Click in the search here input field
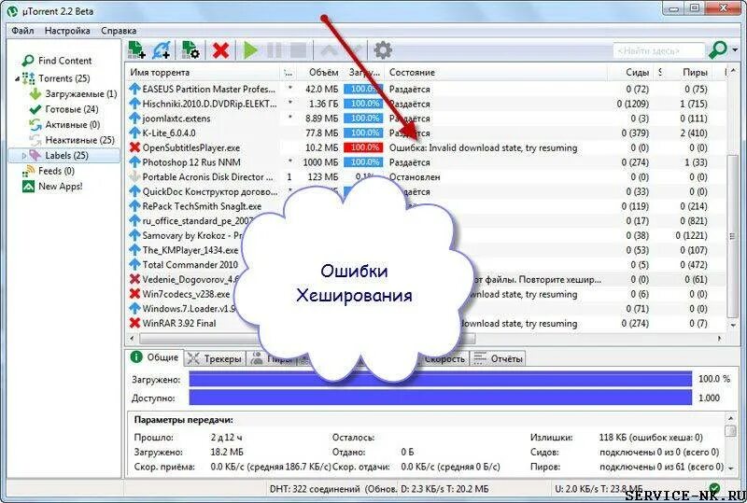This screenshot has width=747, height=503. coord(659,50)
